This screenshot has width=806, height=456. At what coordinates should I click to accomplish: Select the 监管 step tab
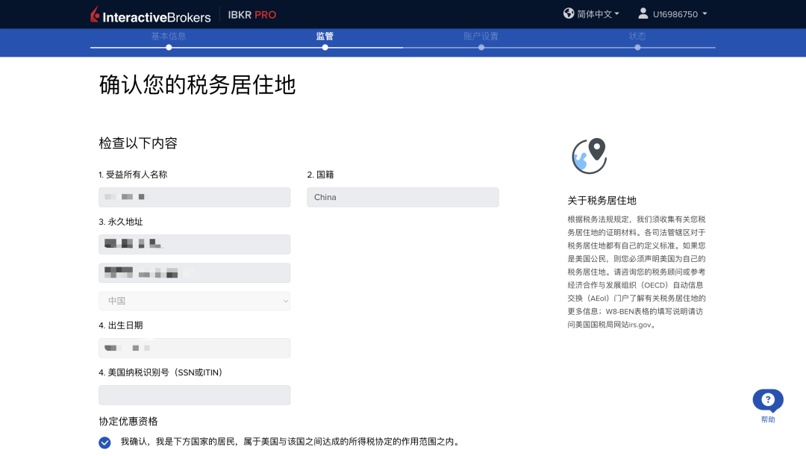[x=325, y=36]
